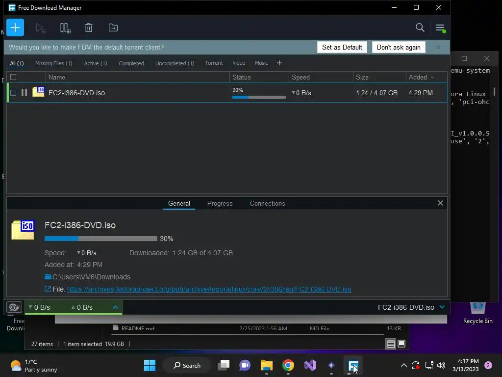Dismiss default torrent client banner
502x377 pixels.
coord(438,47)
